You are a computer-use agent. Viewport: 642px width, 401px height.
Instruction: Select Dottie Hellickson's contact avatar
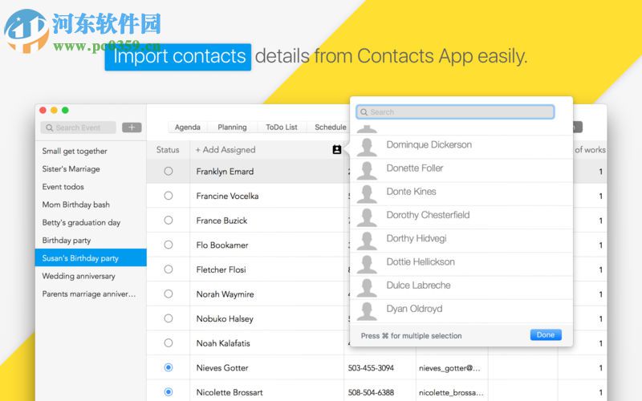click(x=367, y=264)
